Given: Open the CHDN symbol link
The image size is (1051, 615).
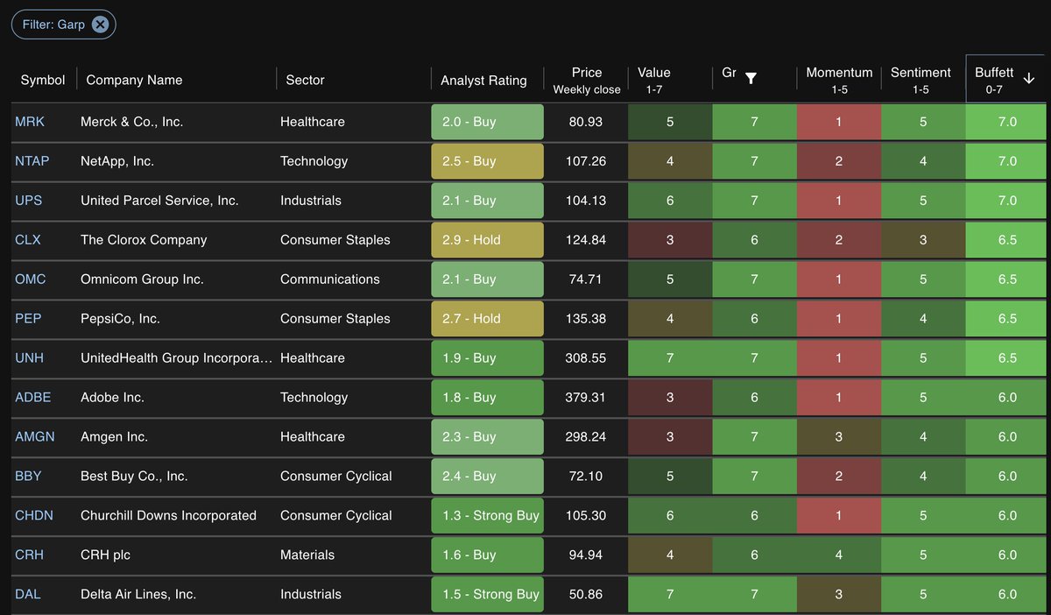Looking at the screenshot, I should tap(34, 516).
